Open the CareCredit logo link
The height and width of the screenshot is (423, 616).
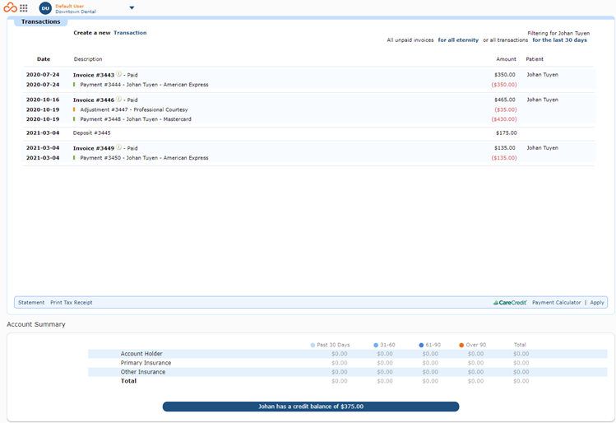click(510, 302)
